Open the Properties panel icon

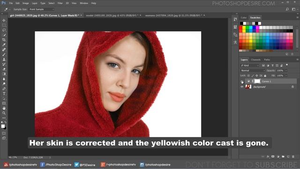[x=235, y=27]
